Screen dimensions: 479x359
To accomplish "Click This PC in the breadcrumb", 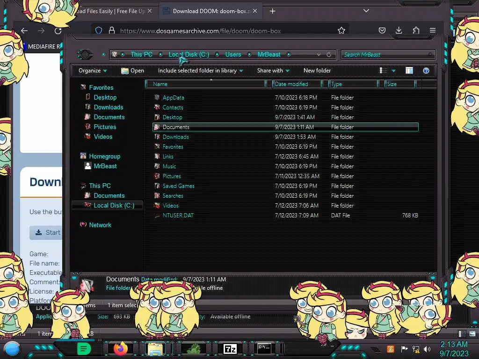I will (141, 54).
